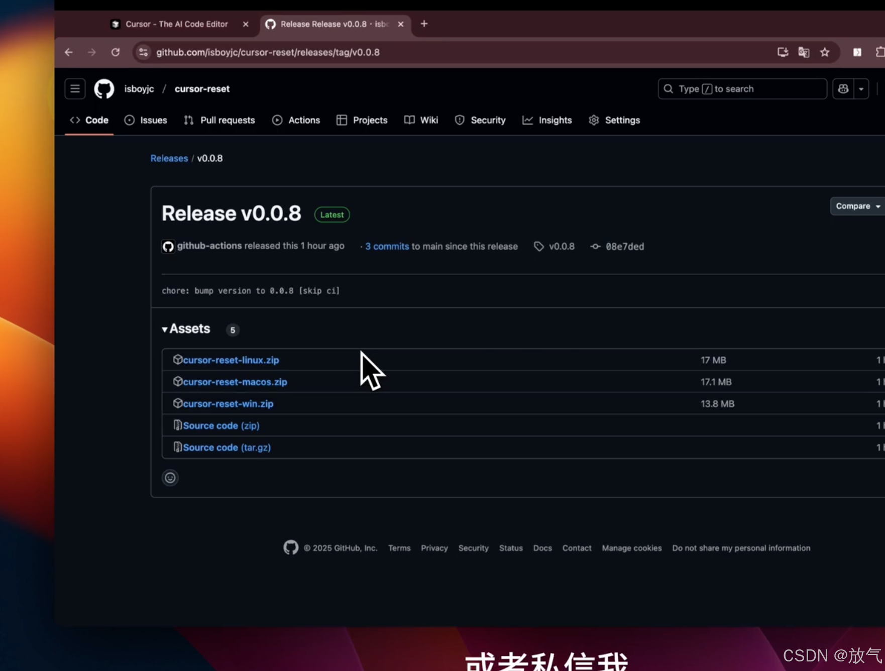Click the github-actions avatar icon
This screenshot has height=671, width=885.
(x=168, y=246)
